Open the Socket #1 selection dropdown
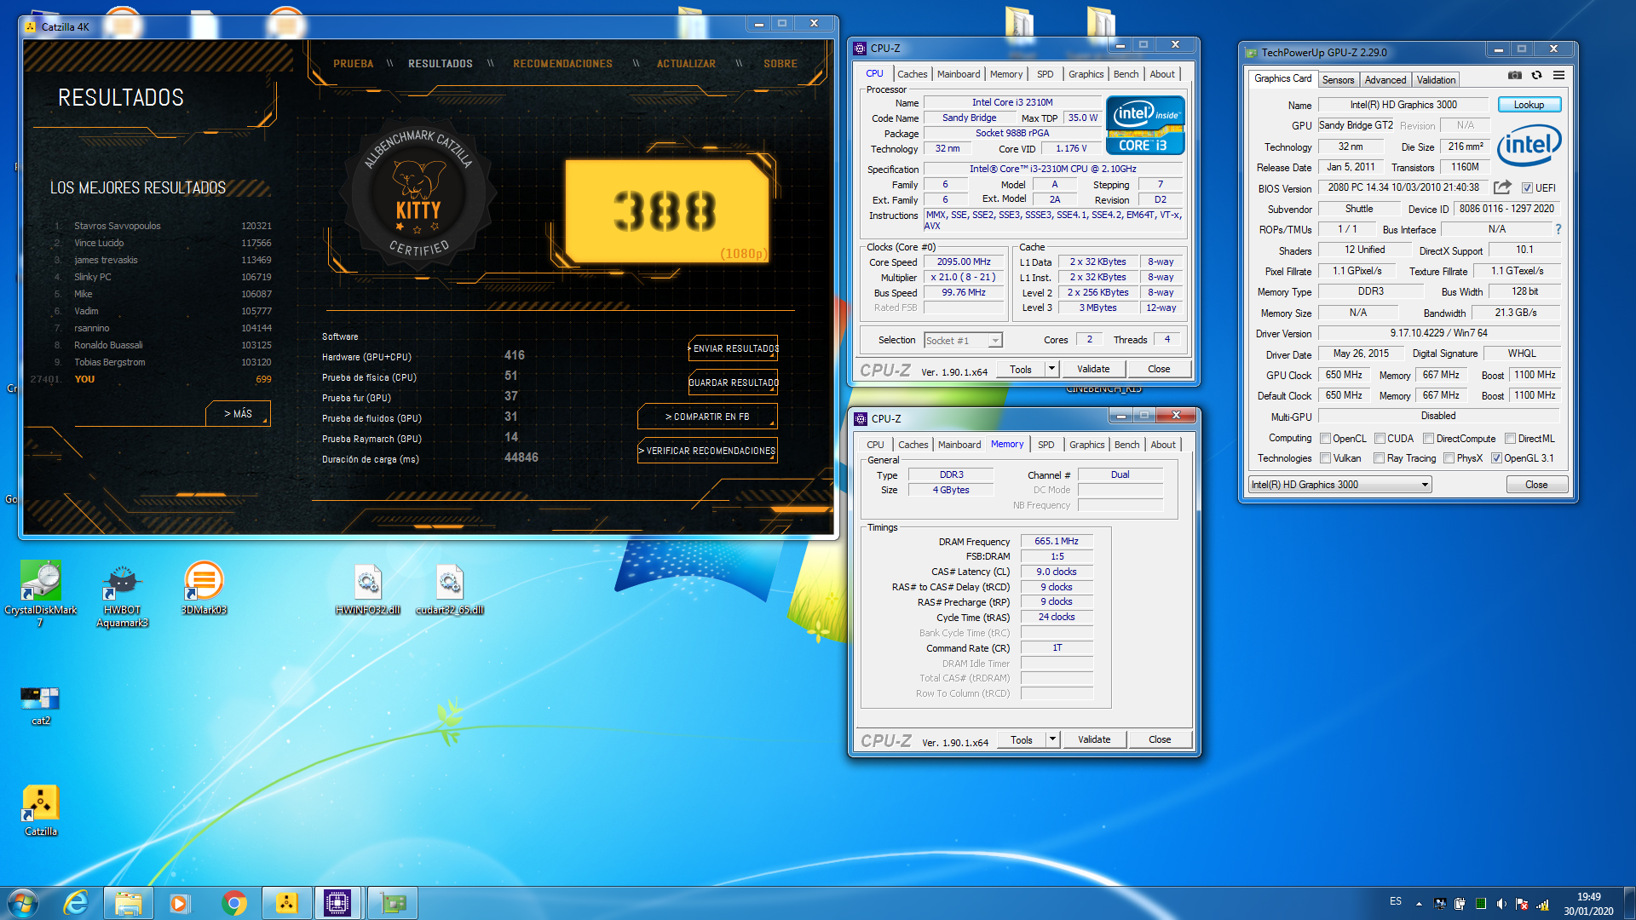This screenshot has width=1636, height=920. pos(964,341)
